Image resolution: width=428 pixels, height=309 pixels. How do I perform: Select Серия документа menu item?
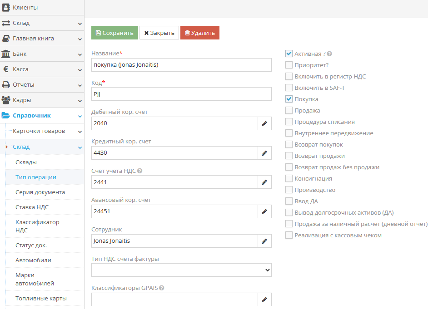(40, 192)
